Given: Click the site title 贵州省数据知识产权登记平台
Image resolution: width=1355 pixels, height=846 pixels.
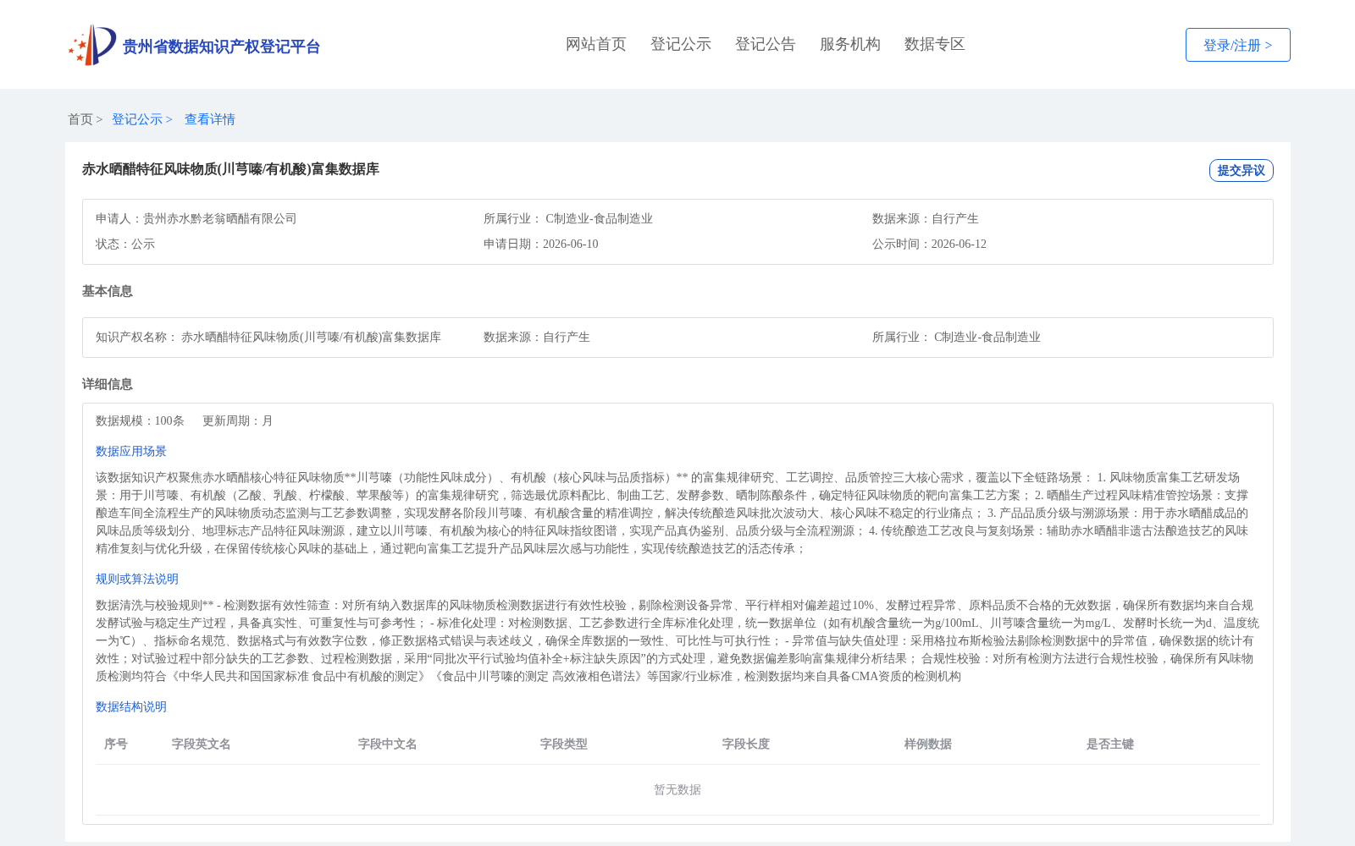Looking at the screenshot, I should pyautogui.click(x=221, y=47).
